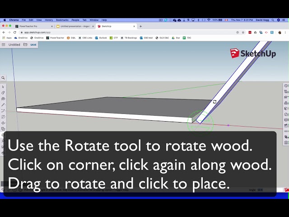The image size is (289, 217).
Task: Select the SketchUp browser tab
Action: (x=116, y=26)
